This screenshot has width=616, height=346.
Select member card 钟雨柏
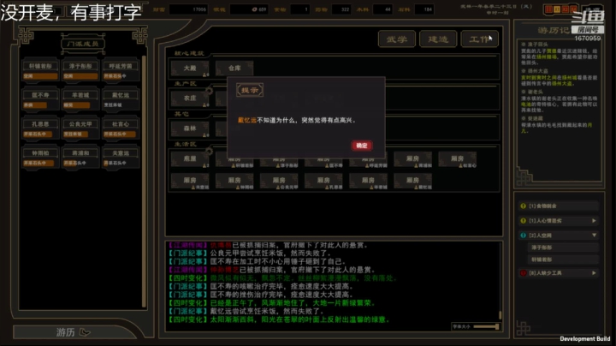point(40,158)
